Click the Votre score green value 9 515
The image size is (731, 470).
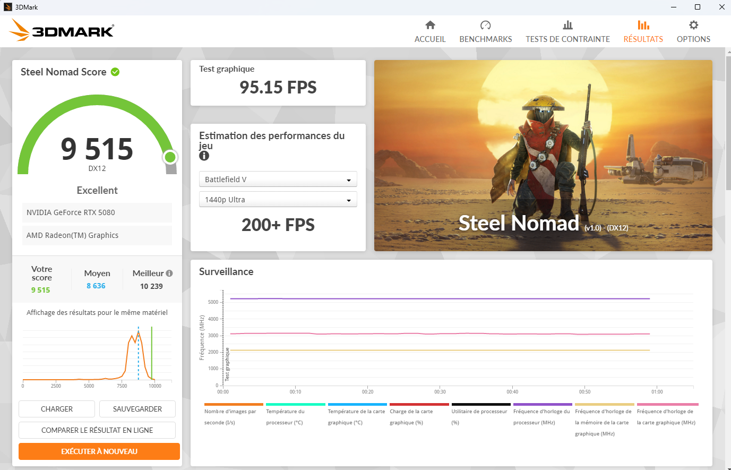tap(40, 290)
